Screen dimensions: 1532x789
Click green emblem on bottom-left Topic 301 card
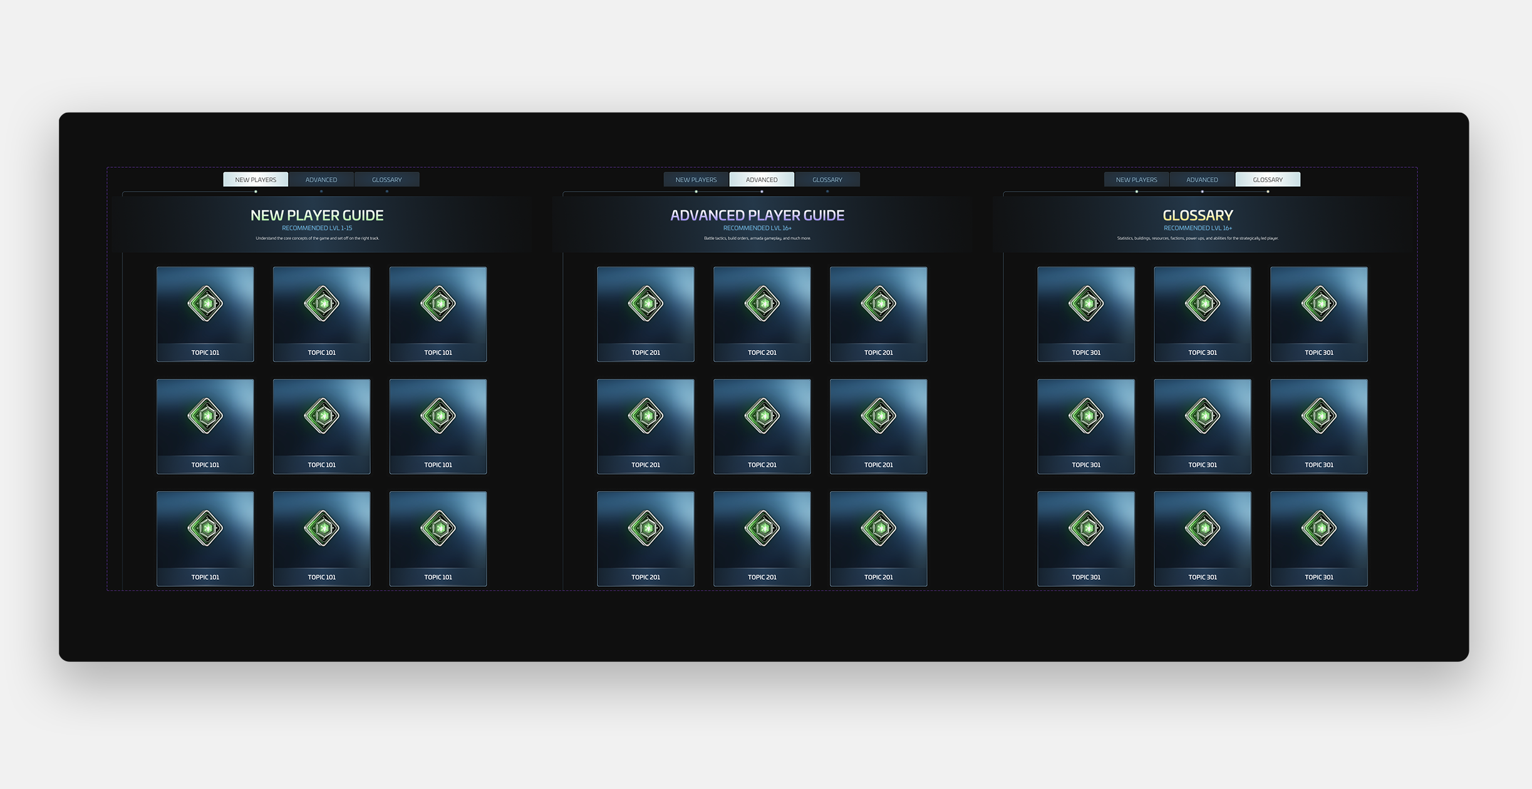coord(1086,528)
